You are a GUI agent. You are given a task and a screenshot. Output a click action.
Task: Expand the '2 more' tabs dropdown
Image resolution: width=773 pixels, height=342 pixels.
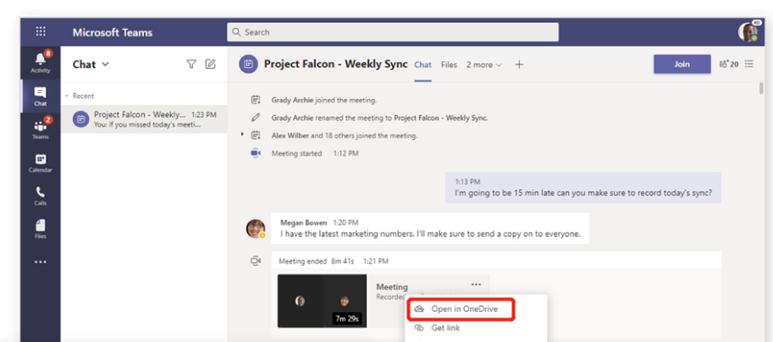[484, 64]
